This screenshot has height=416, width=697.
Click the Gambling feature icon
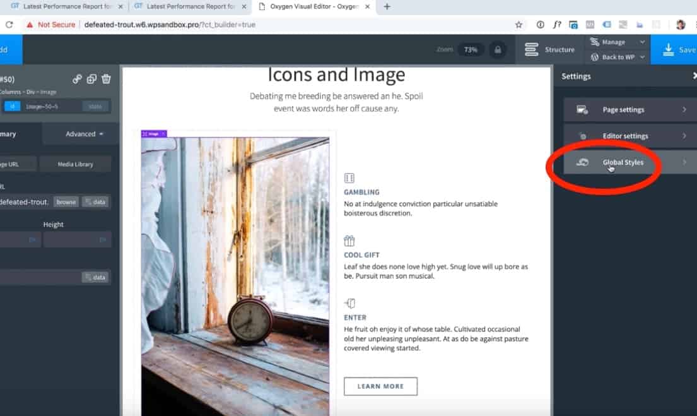pos(349,178)
